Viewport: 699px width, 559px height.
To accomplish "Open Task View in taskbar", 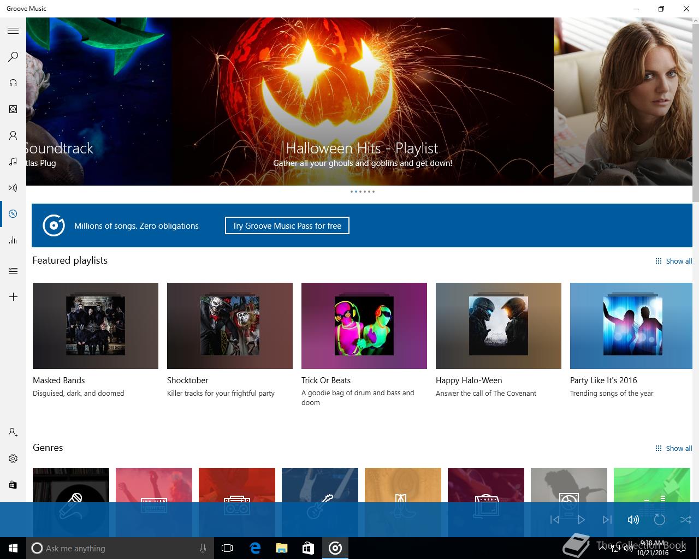I will tap(227, 548).
